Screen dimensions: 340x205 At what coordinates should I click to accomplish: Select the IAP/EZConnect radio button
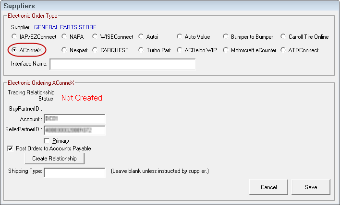click(14, 37)
